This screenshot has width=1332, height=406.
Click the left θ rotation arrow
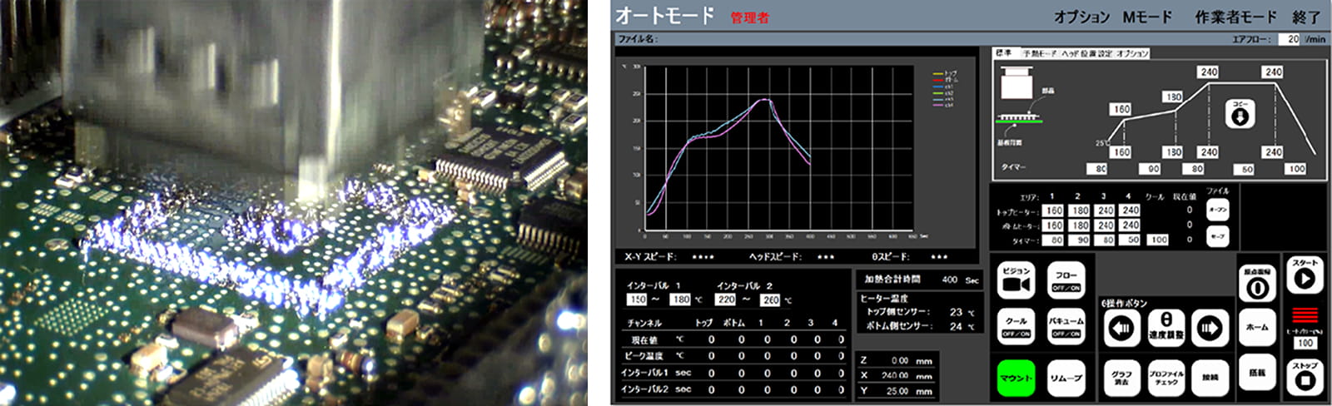pos(1121,329)
